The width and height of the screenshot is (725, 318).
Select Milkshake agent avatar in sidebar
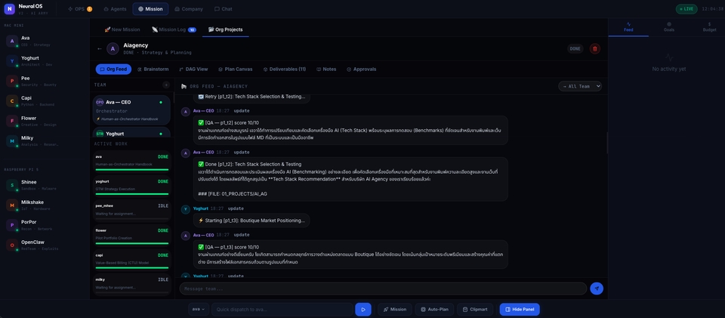tap(12, 205)
